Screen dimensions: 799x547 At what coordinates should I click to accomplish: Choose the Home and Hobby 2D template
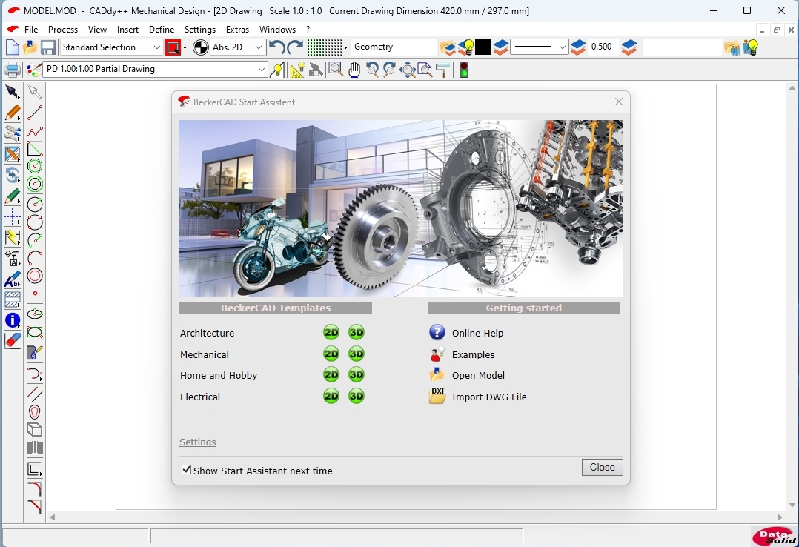pyautogui.click(x=331, y=375)
